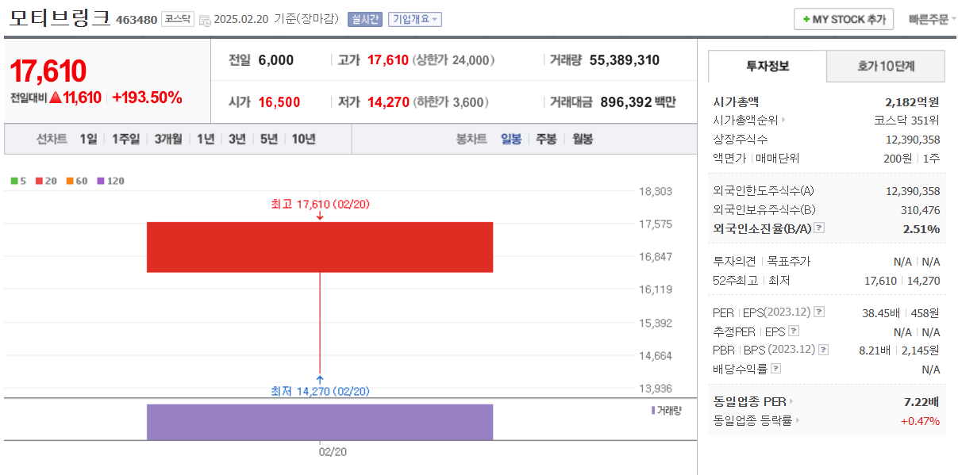
Task: Click the 하한가 3,600 text
Action: (450, 102)
